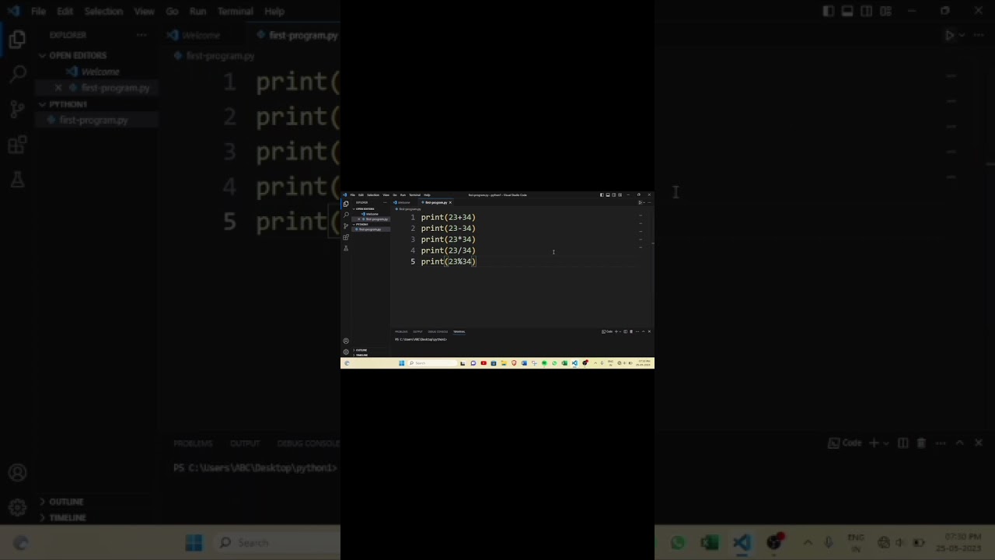Close first-program.py in the Open Editors list

pos(359,219)
